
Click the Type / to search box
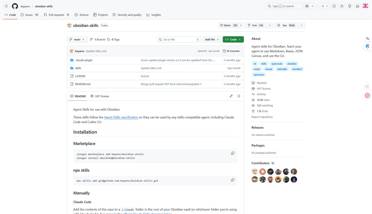284,6
